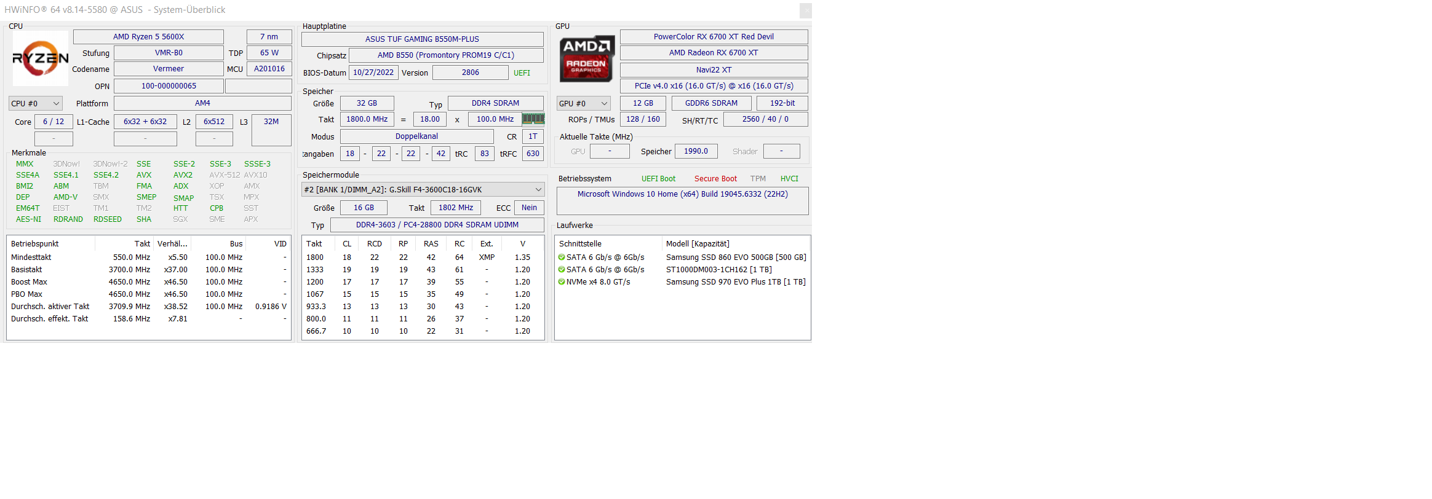Click the SH/RT/TC 2560 / 40 / 0 field
The width and height of the screenshot is (1432, 499).
click(x=765, y=119)
